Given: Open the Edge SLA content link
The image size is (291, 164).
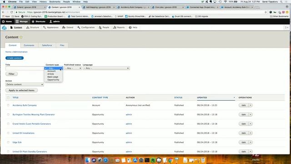Looking at the screenshot, I should (17, 142).
